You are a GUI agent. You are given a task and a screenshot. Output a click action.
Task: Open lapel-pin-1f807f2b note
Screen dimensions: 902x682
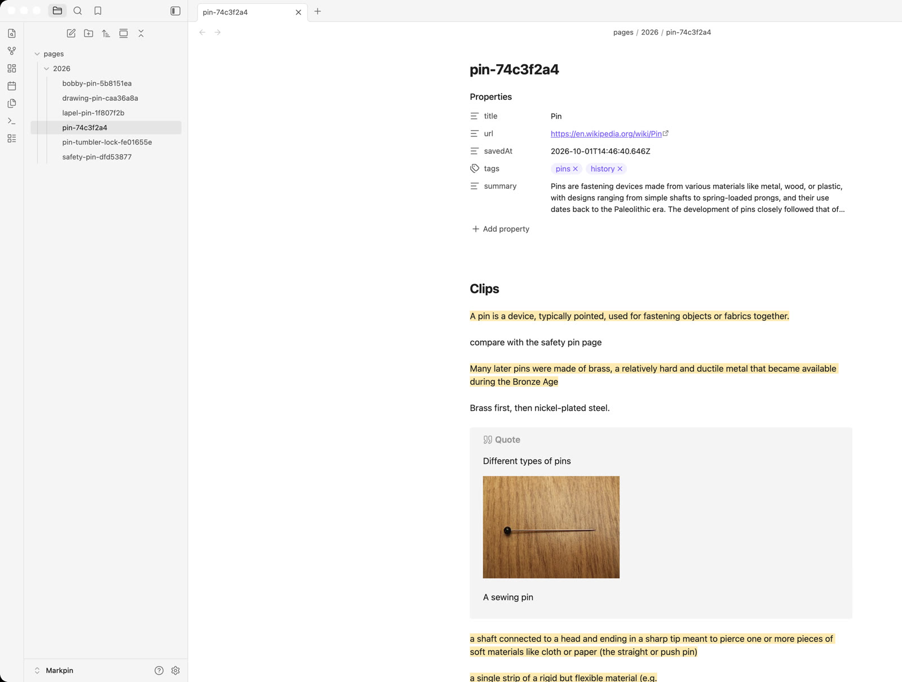pyautogui.click(x=106, y=113)
